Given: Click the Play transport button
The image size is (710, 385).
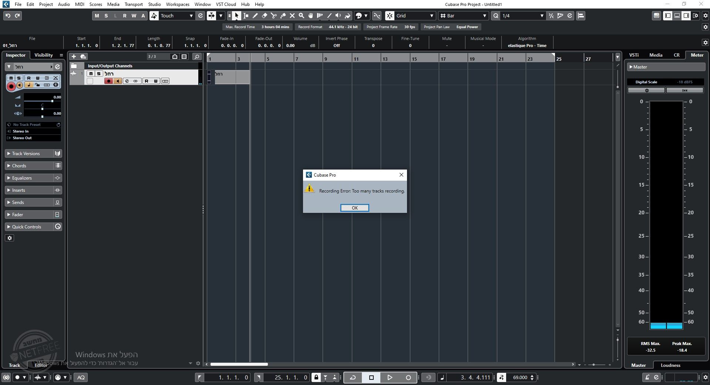Looking at the screenshot, I should tap(390, 377).
